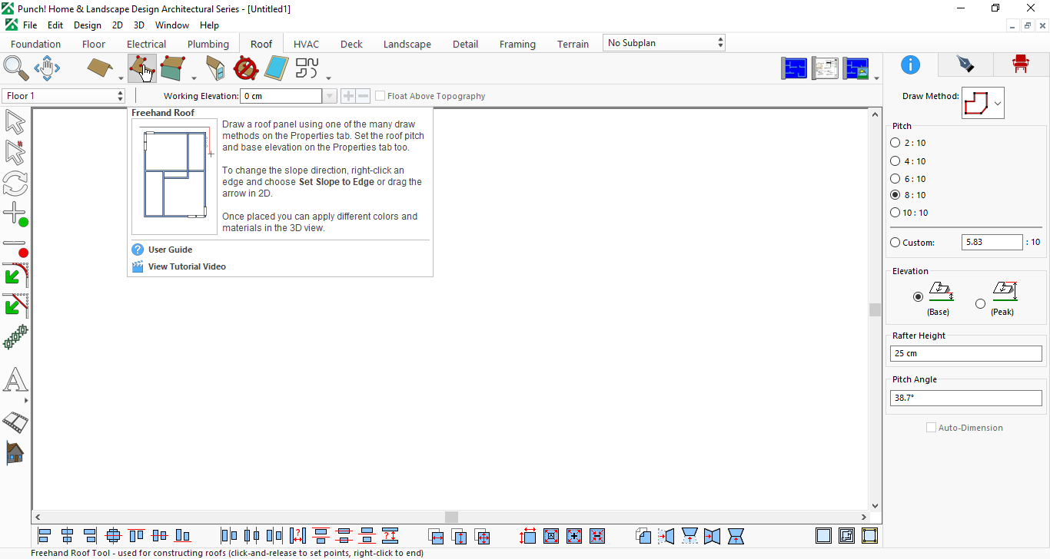The height and width of the screenshot is (559, 1050).
Task: Open the No Subplan dropdown
Action: 664,43
